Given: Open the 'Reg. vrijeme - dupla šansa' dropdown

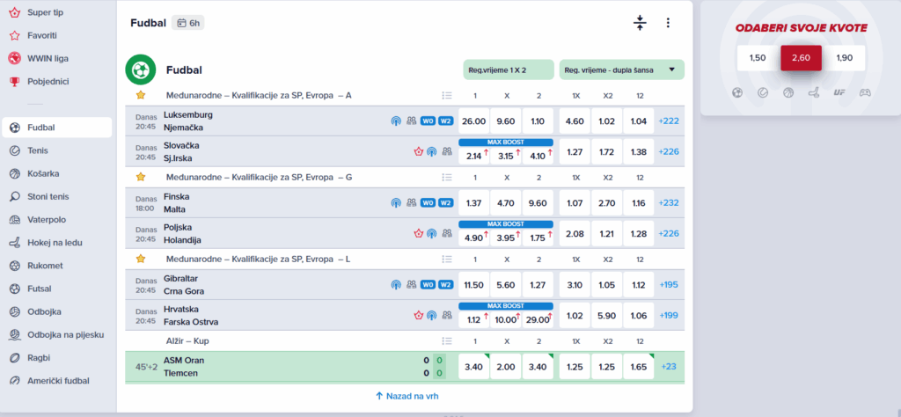Looking at the screenshot, I should click(621, 69).
